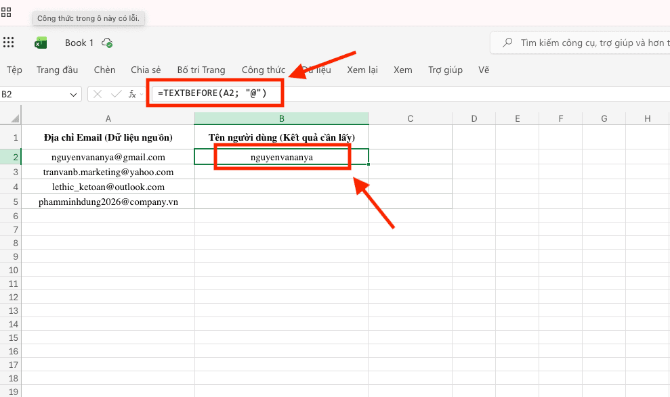Screen dimensions: 670x397
Task: Select row 5 header
Action: [11, 202]
